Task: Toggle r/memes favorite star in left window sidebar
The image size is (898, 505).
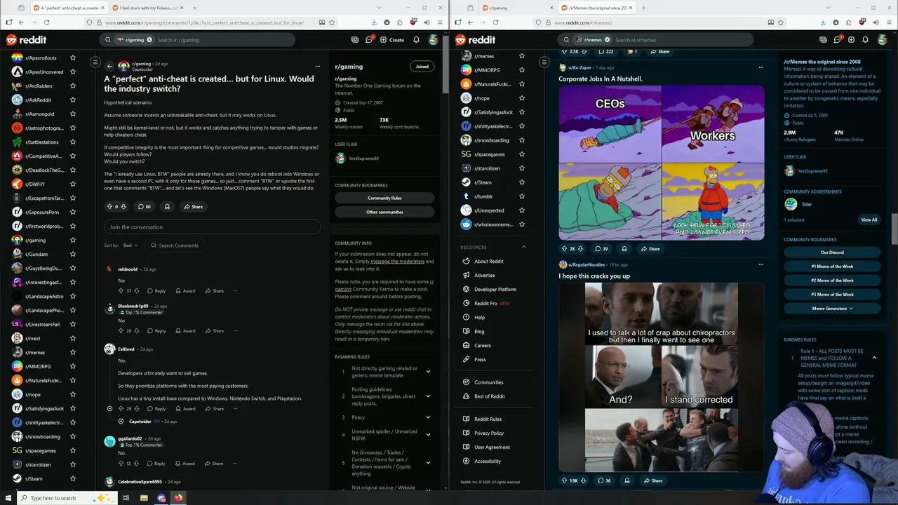Action: tap(73, 352)
